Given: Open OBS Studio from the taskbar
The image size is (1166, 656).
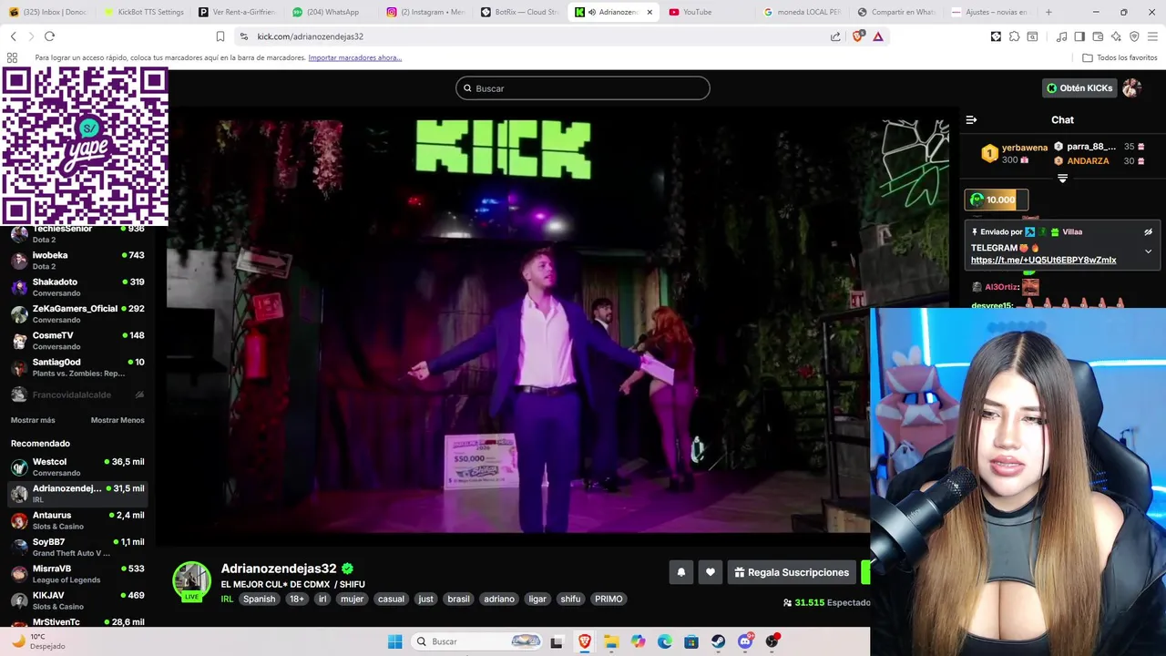Looking at the screenshot, I should point(772,641).
